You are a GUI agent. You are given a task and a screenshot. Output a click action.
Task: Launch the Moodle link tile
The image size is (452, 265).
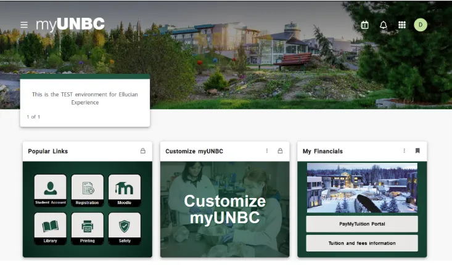pyautogui.click(x=125, y=190)
